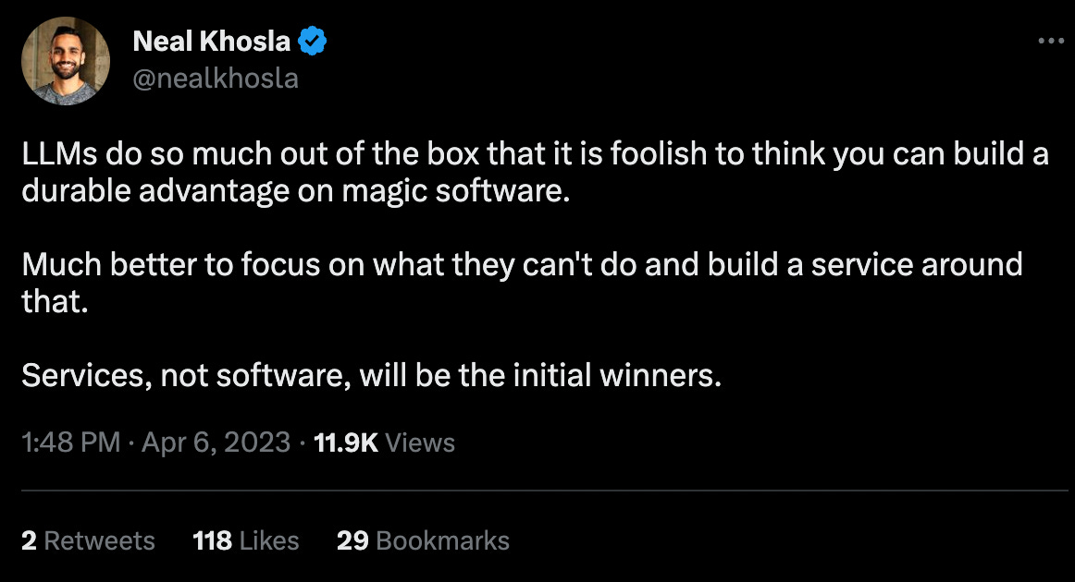The height and width of the screenshot is (582, 1075).
Task: Click the lone word that. in tweet
Action: [55, 303]
